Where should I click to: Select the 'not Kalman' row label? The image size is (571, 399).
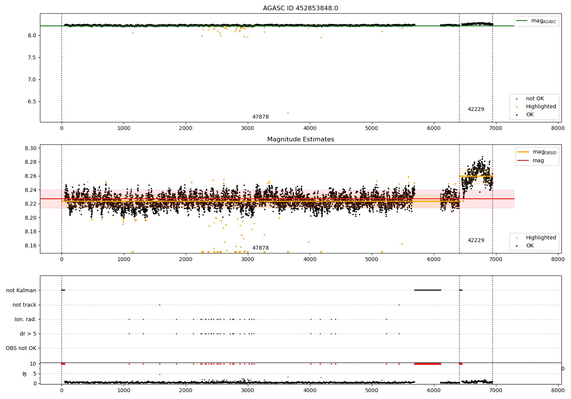tap(21, 291)
